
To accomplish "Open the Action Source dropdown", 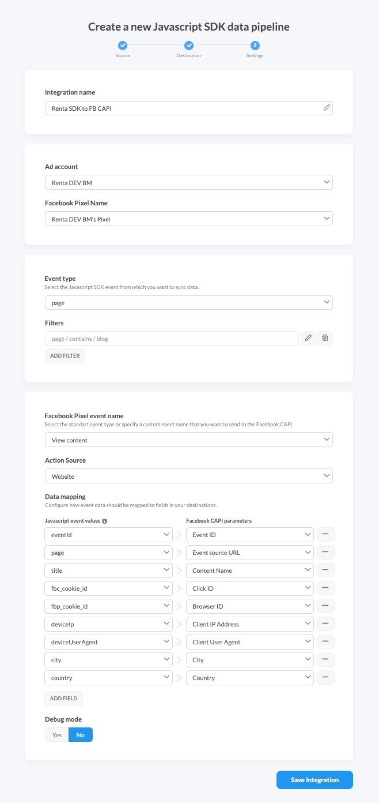I will (189, 475).
